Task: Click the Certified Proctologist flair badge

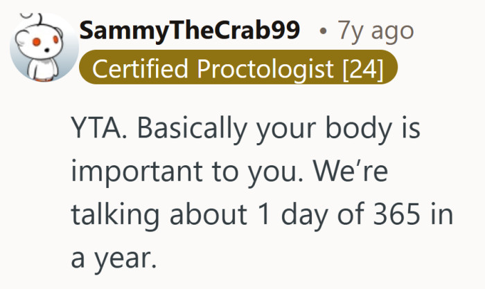Action: click(x=238, y=70)
